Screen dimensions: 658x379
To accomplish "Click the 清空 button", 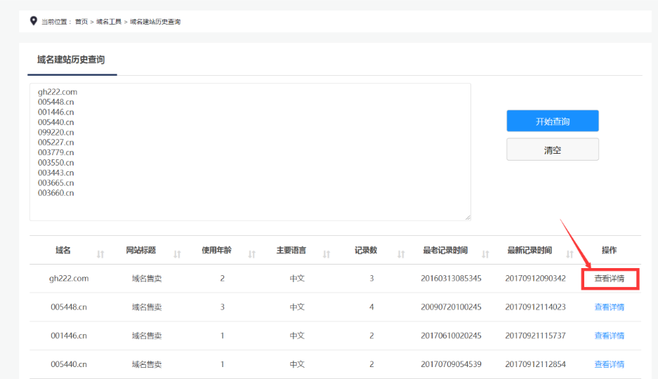I will pos(553,149).
